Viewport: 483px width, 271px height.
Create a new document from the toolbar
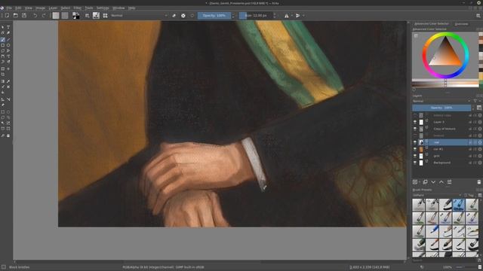(x=7, y=15)
